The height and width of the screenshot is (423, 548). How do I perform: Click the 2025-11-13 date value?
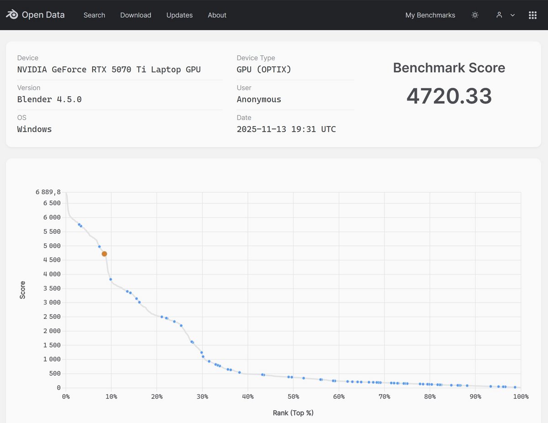click(286, 129)
